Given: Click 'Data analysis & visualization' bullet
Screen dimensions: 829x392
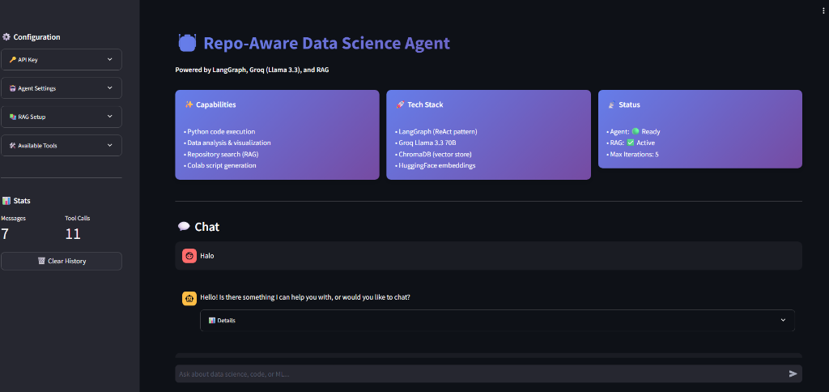Looking at the screenshot, I should [227, 143].
